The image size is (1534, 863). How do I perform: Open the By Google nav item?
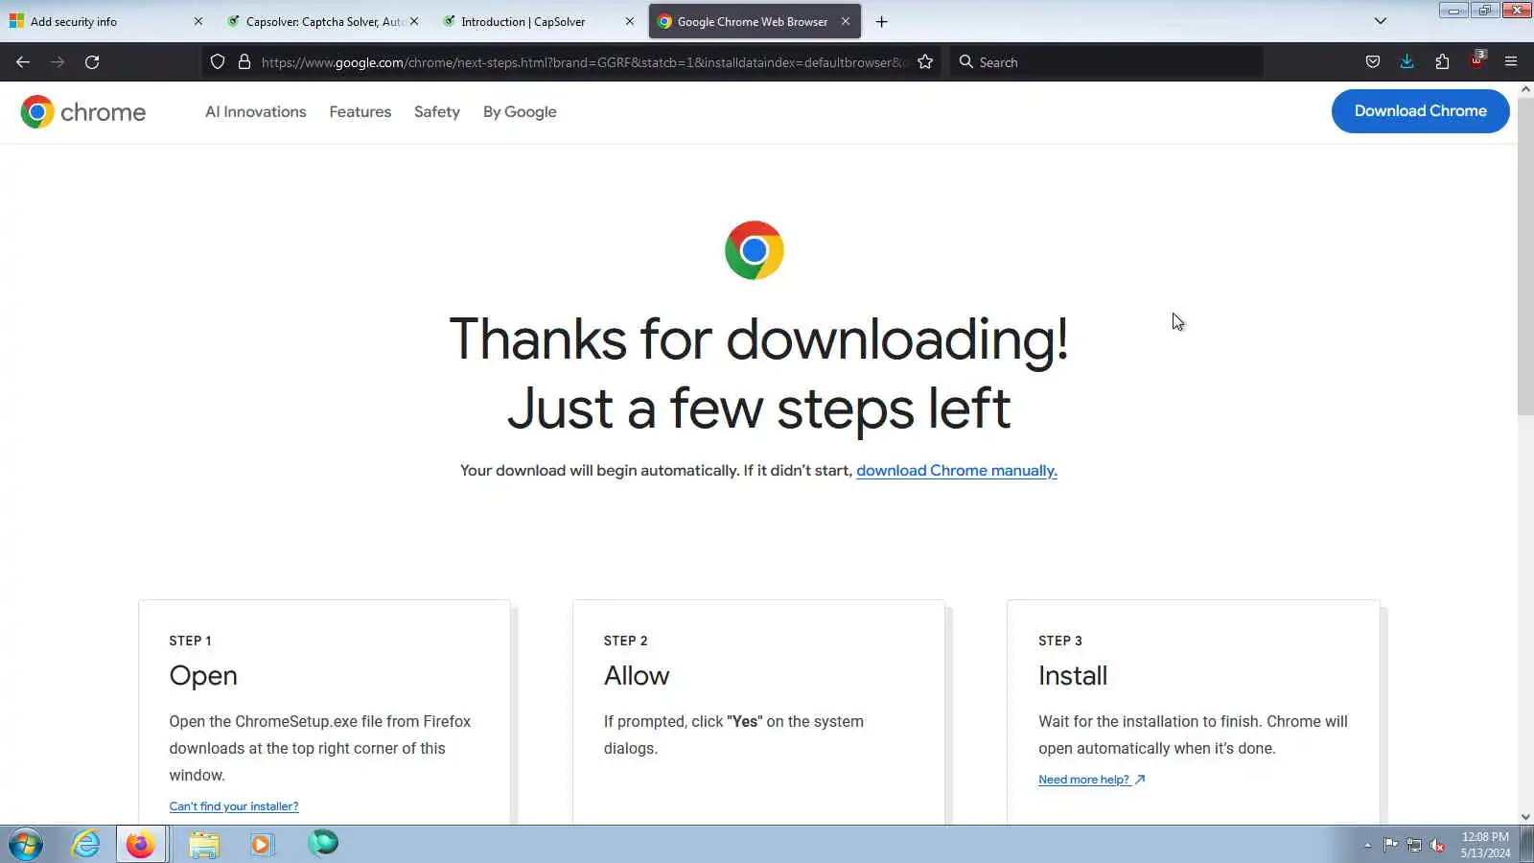(520, 112)
